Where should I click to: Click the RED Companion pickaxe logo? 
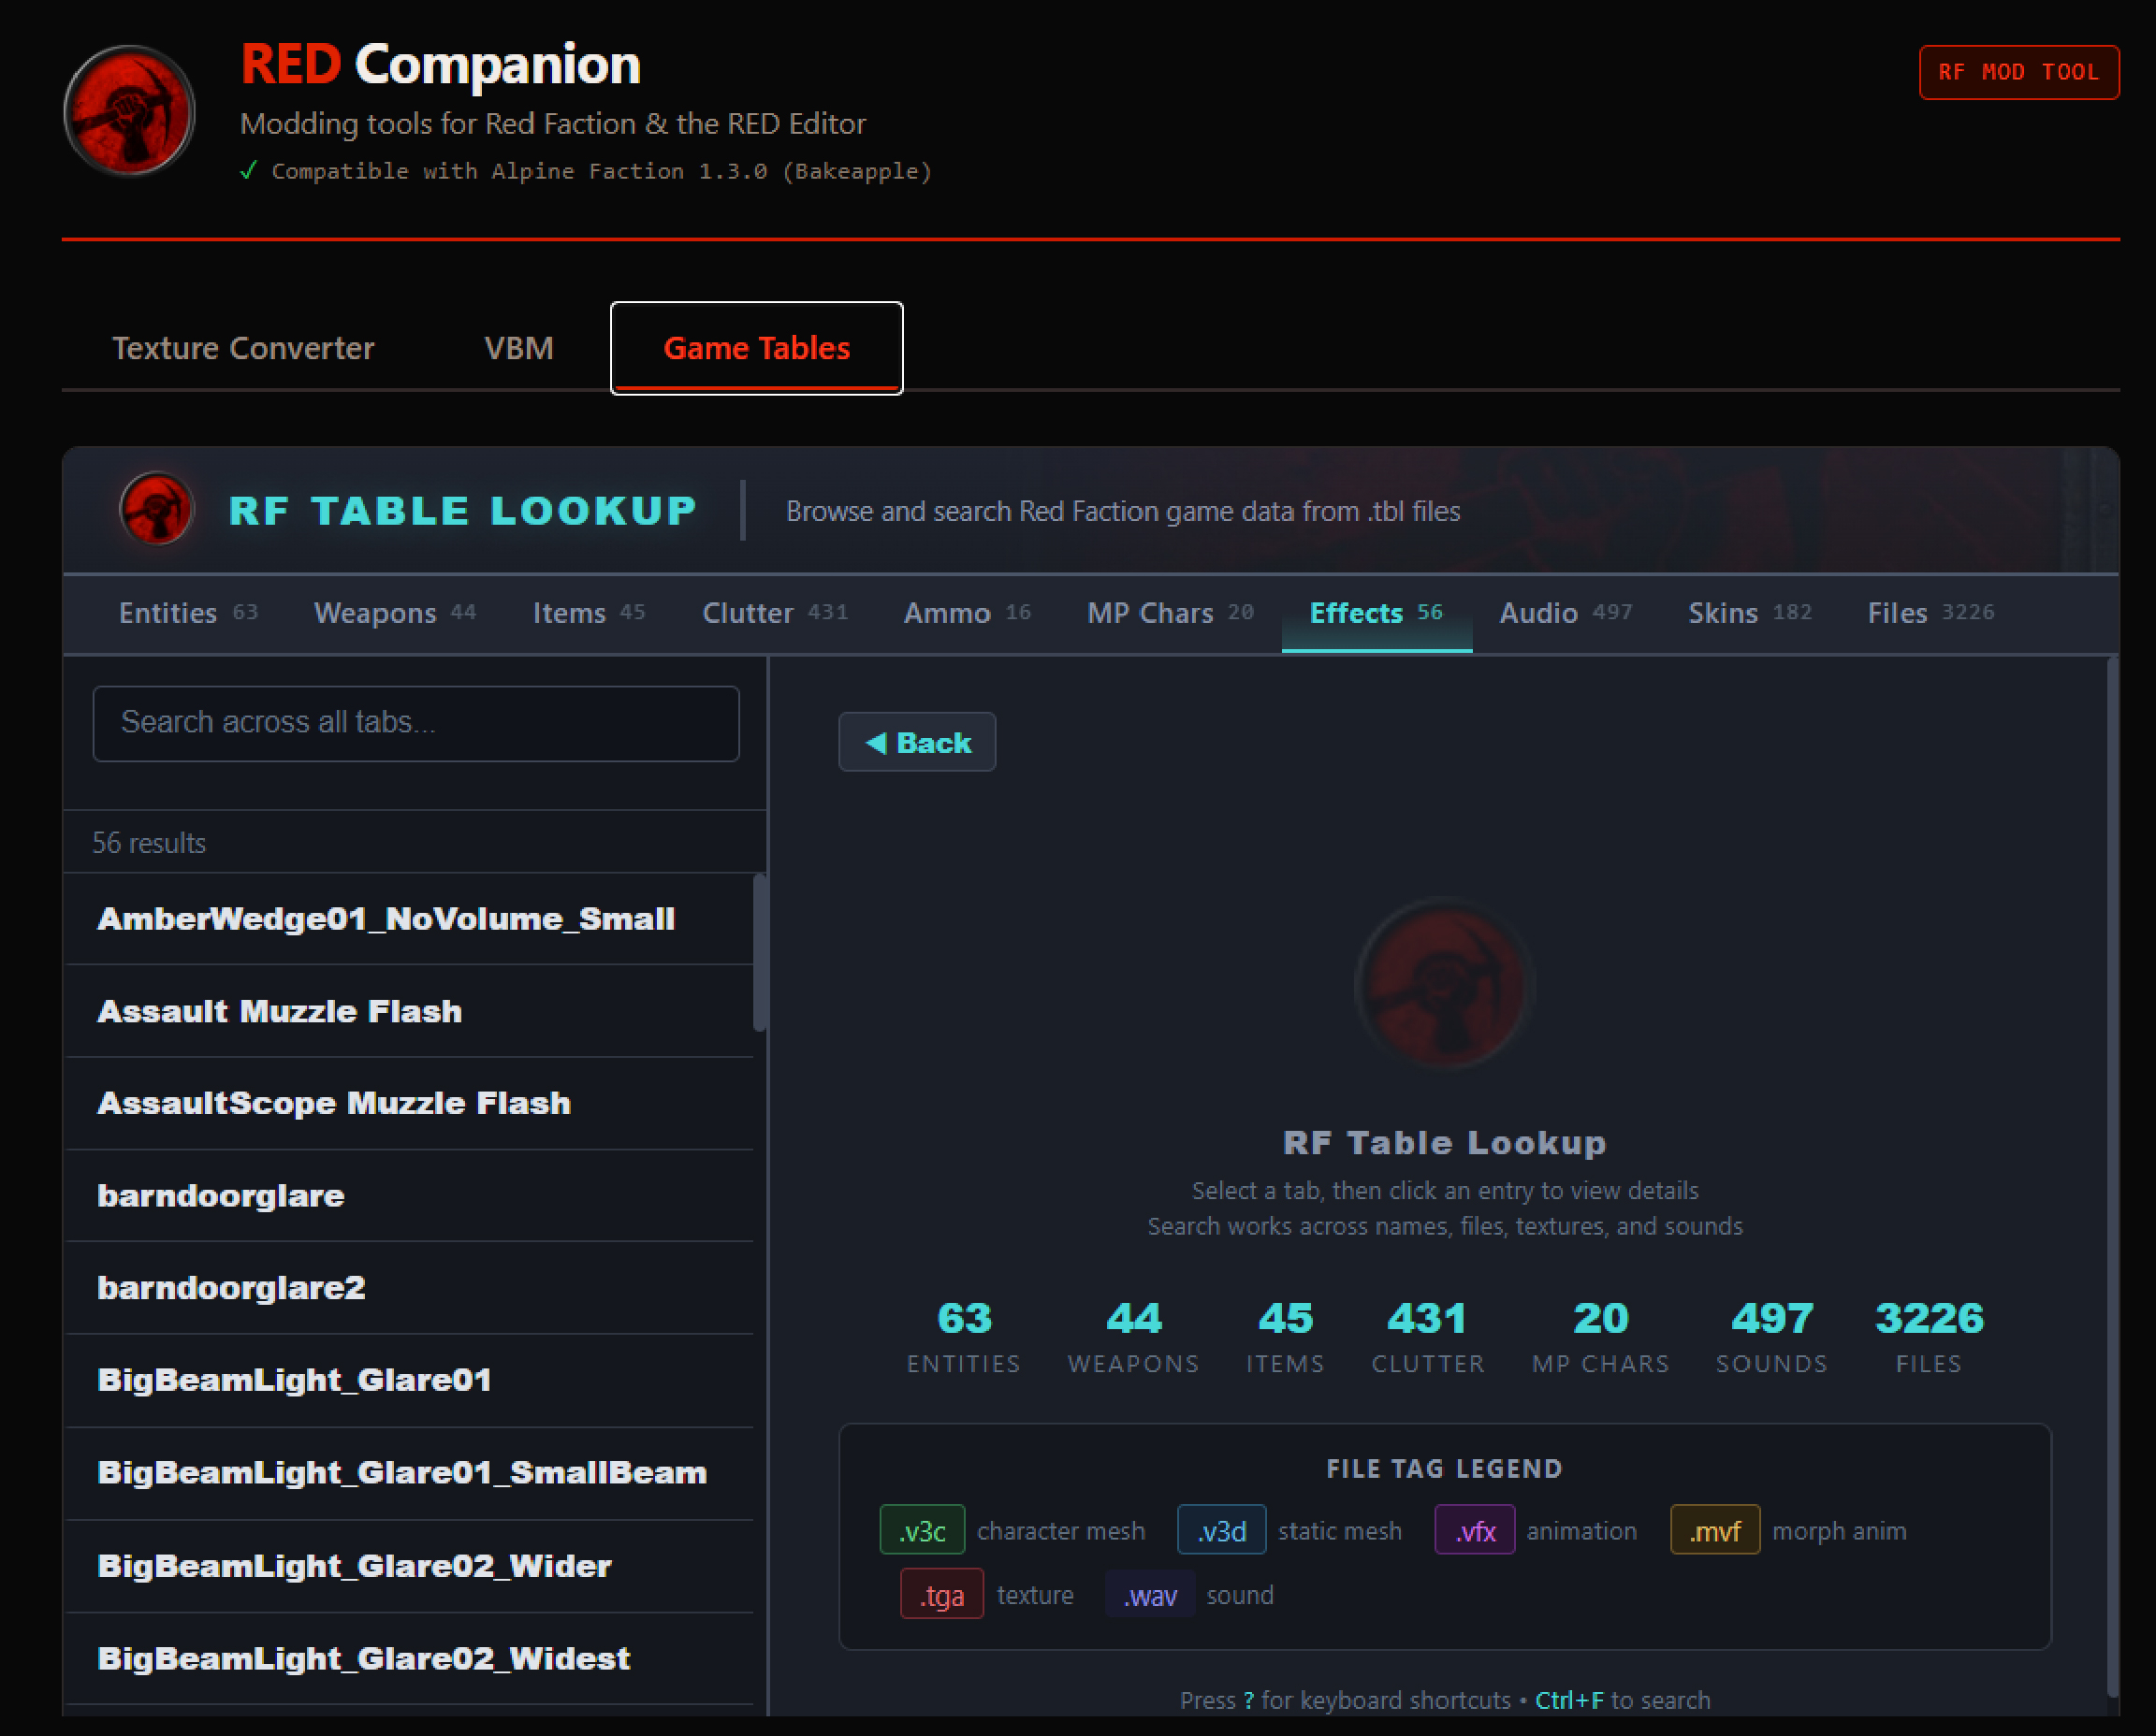click(129, 110)
